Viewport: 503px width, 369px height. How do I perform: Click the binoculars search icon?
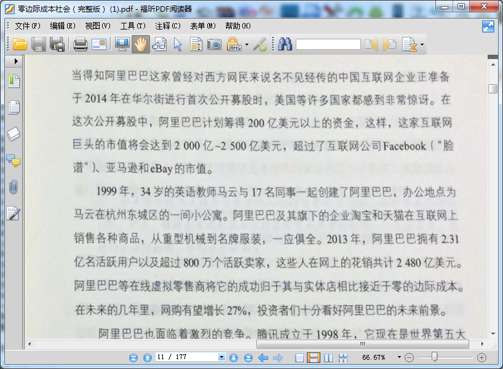(x=285, y=44)
